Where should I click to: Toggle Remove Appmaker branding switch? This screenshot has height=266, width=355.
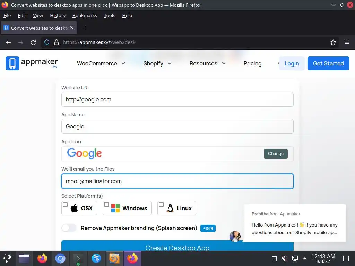(x=69, y=228)
